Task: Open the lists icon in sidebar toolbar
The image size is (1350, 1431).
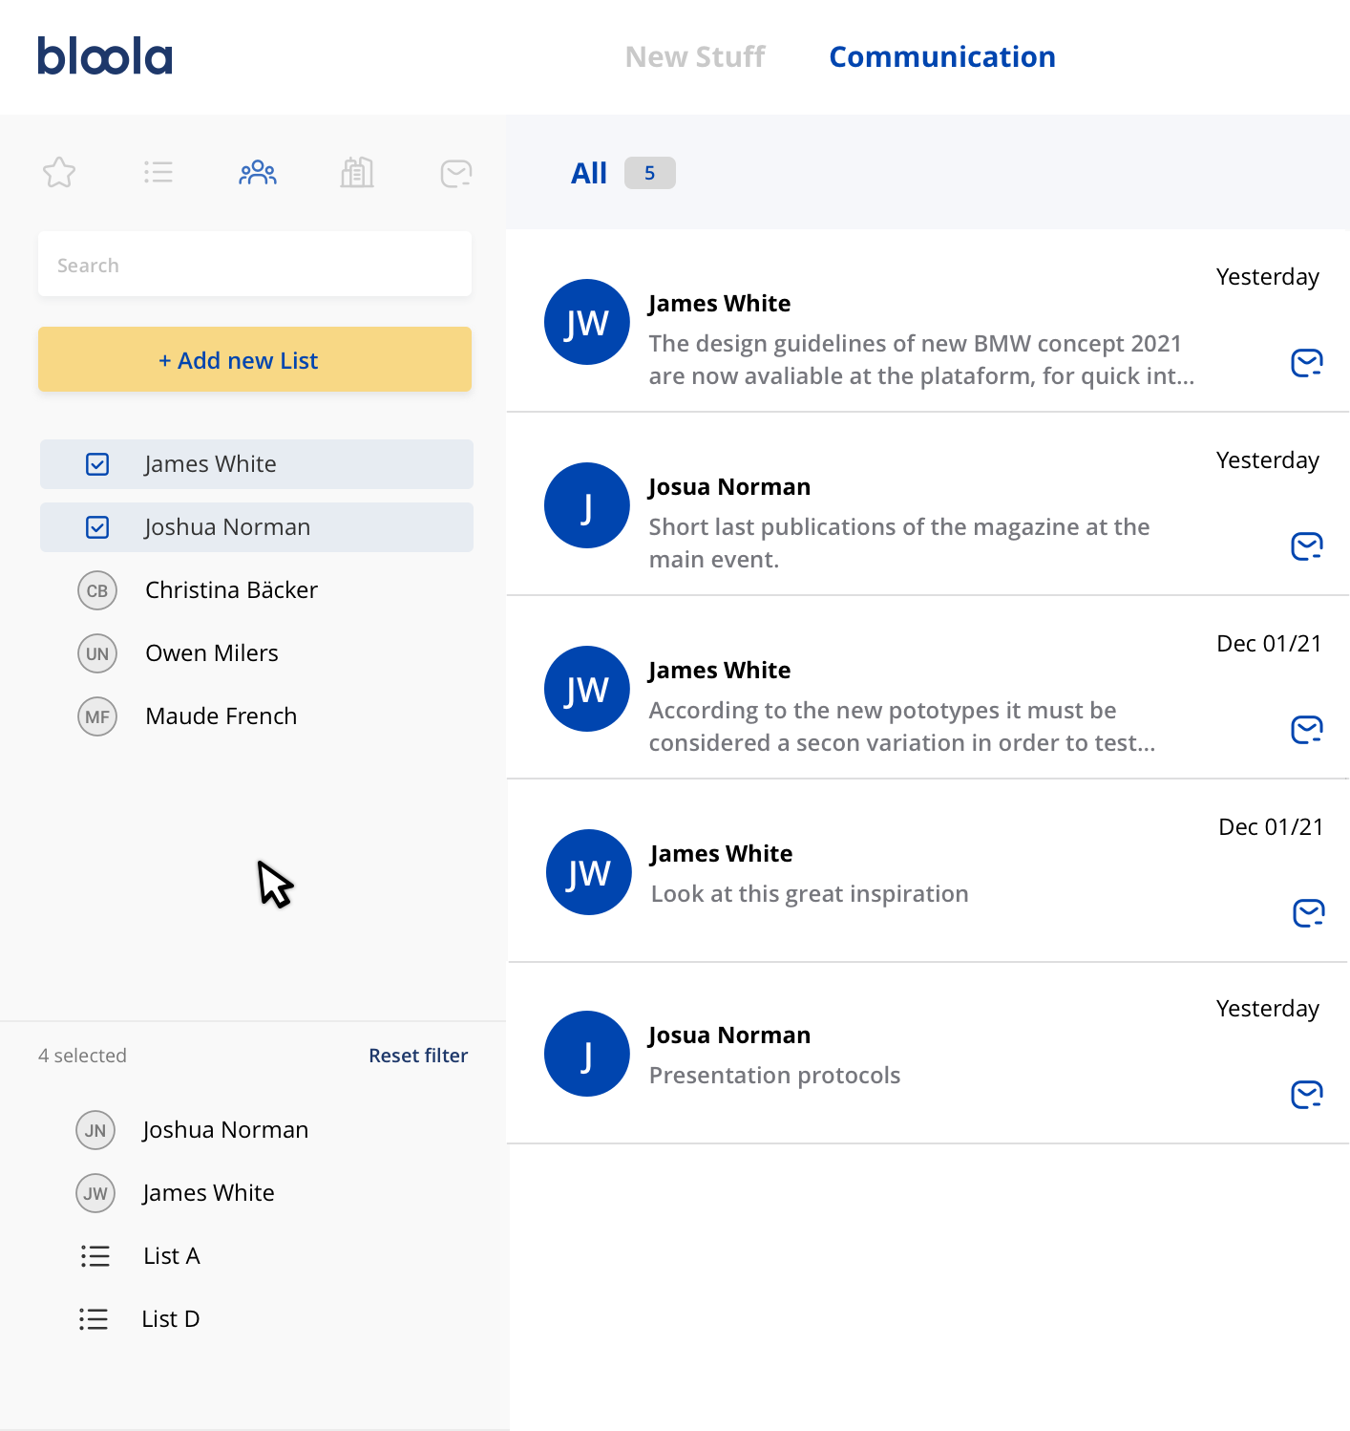Action: [x=158, y=173]
